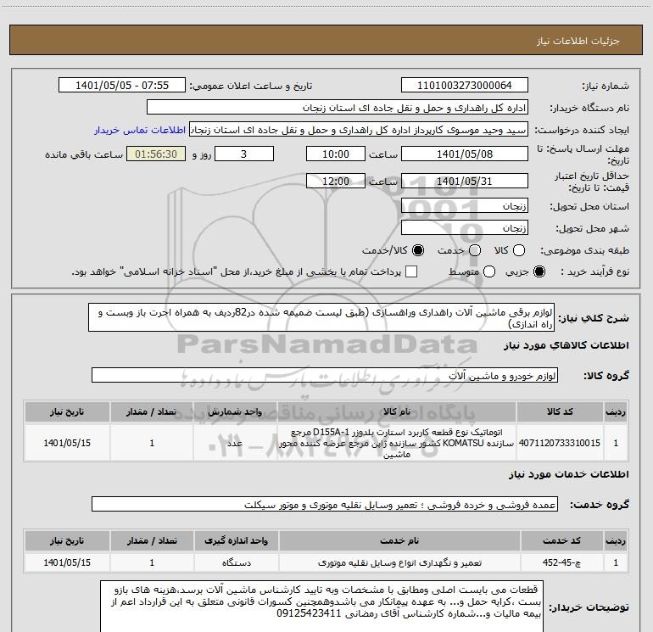The width and height of the screenshot is (653, 632).
Task: Click the validity time field 12:00
Action: (x=336, y=182)
